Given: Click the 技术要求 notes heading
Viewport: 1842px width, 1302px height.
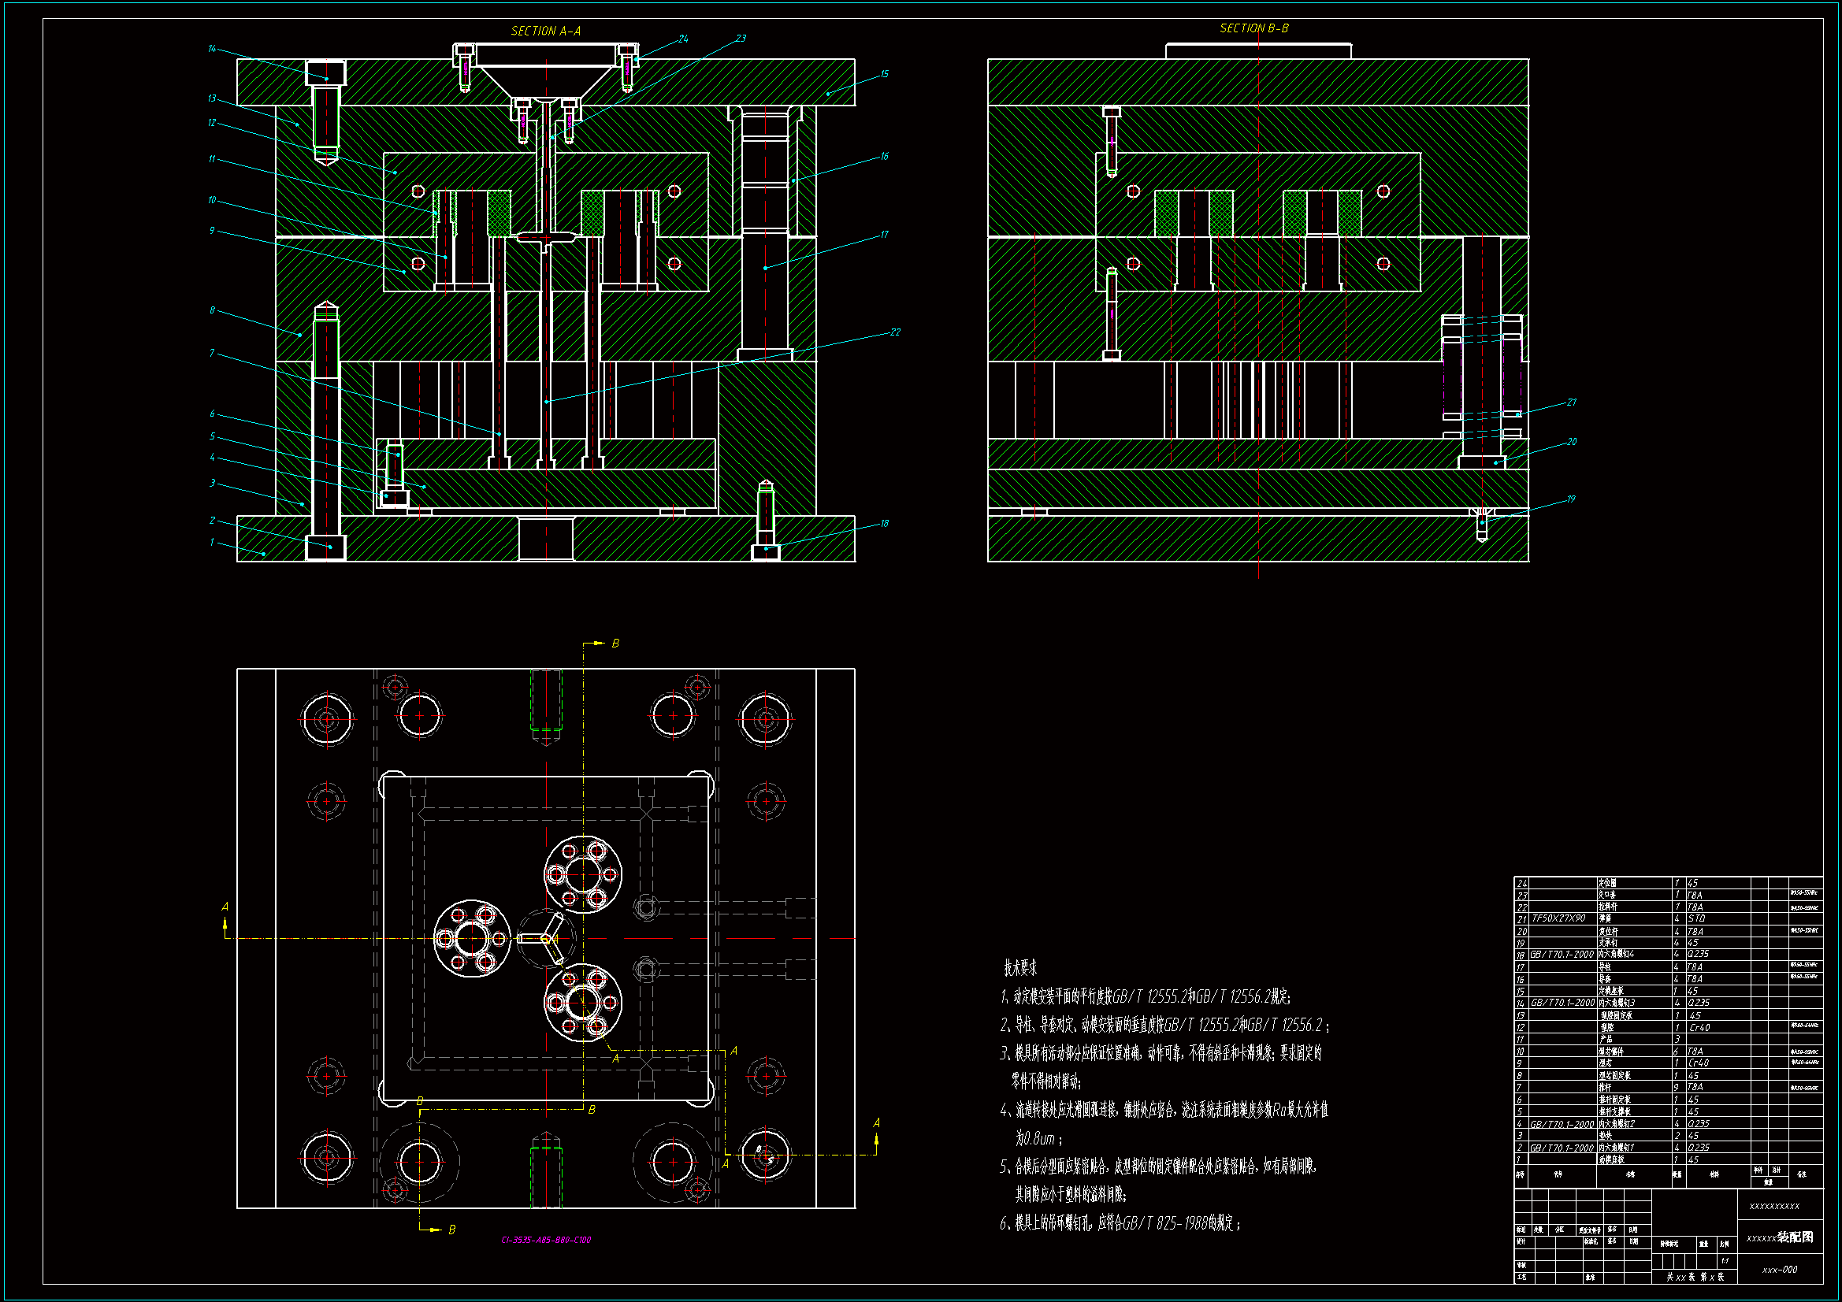Looking at the screenshot, I should 1019,968.
